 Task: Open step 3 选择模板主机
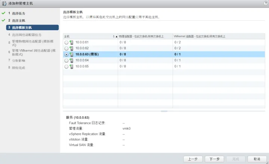pos(33,27)
